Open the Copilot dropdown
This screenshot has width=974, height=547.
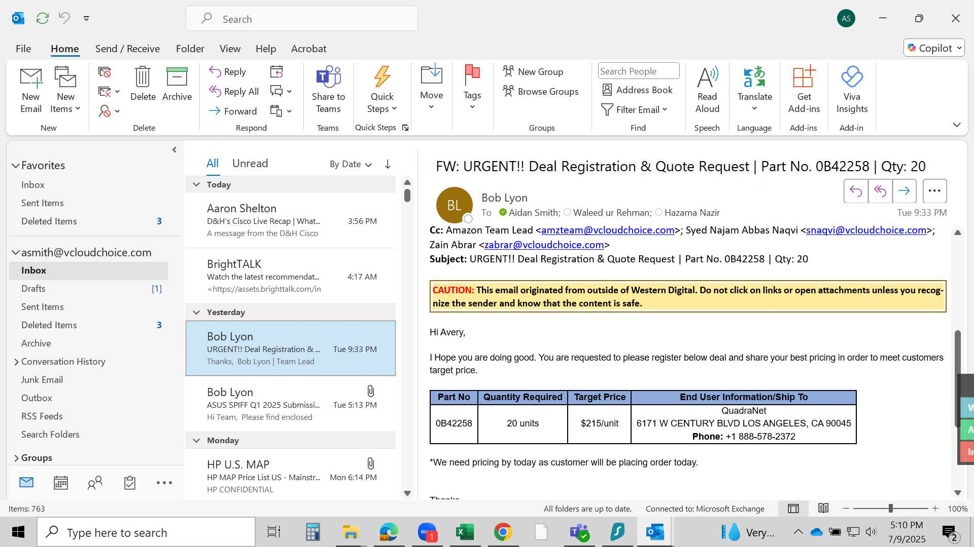tap(934, 48)
